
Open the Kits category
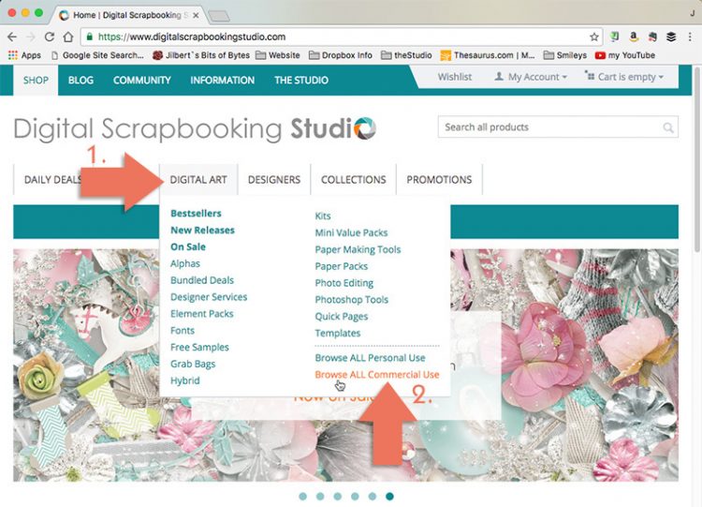[x=323, y=216]
